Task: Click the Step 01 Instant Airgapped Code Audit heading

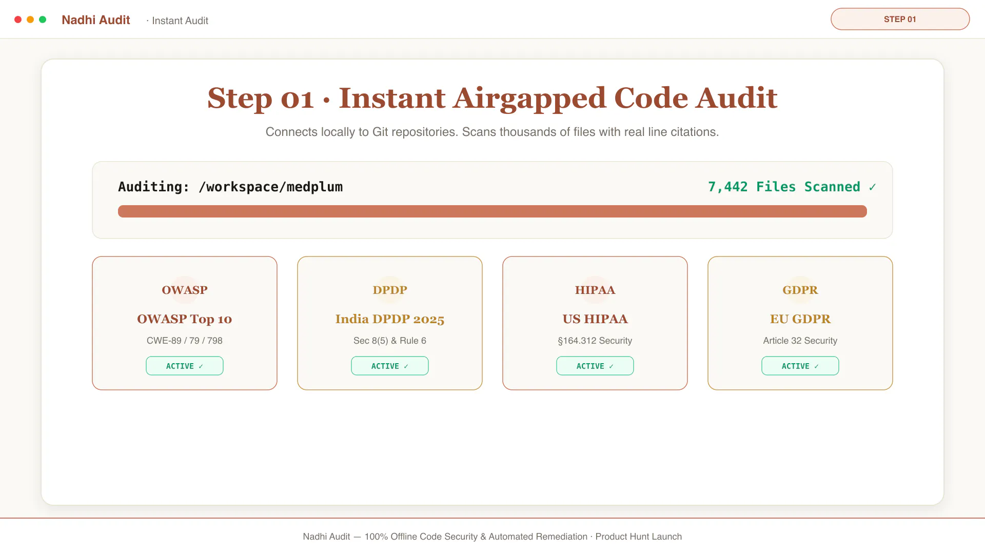Action: coord(493,98)
